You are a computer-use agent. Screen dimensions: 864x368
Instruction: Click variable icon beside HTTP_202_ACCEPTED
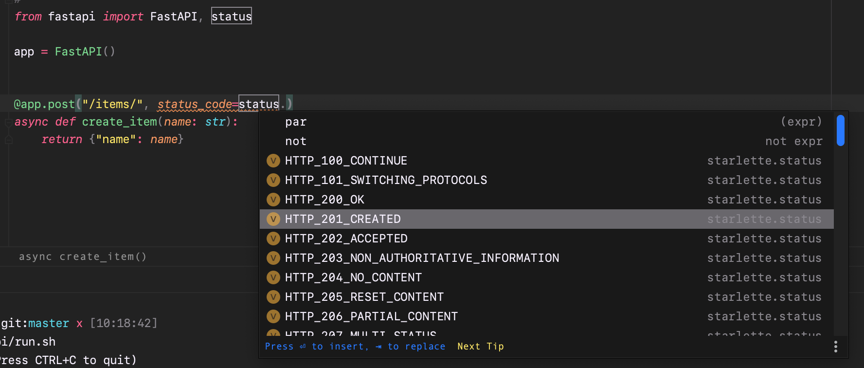pos(273,239)
